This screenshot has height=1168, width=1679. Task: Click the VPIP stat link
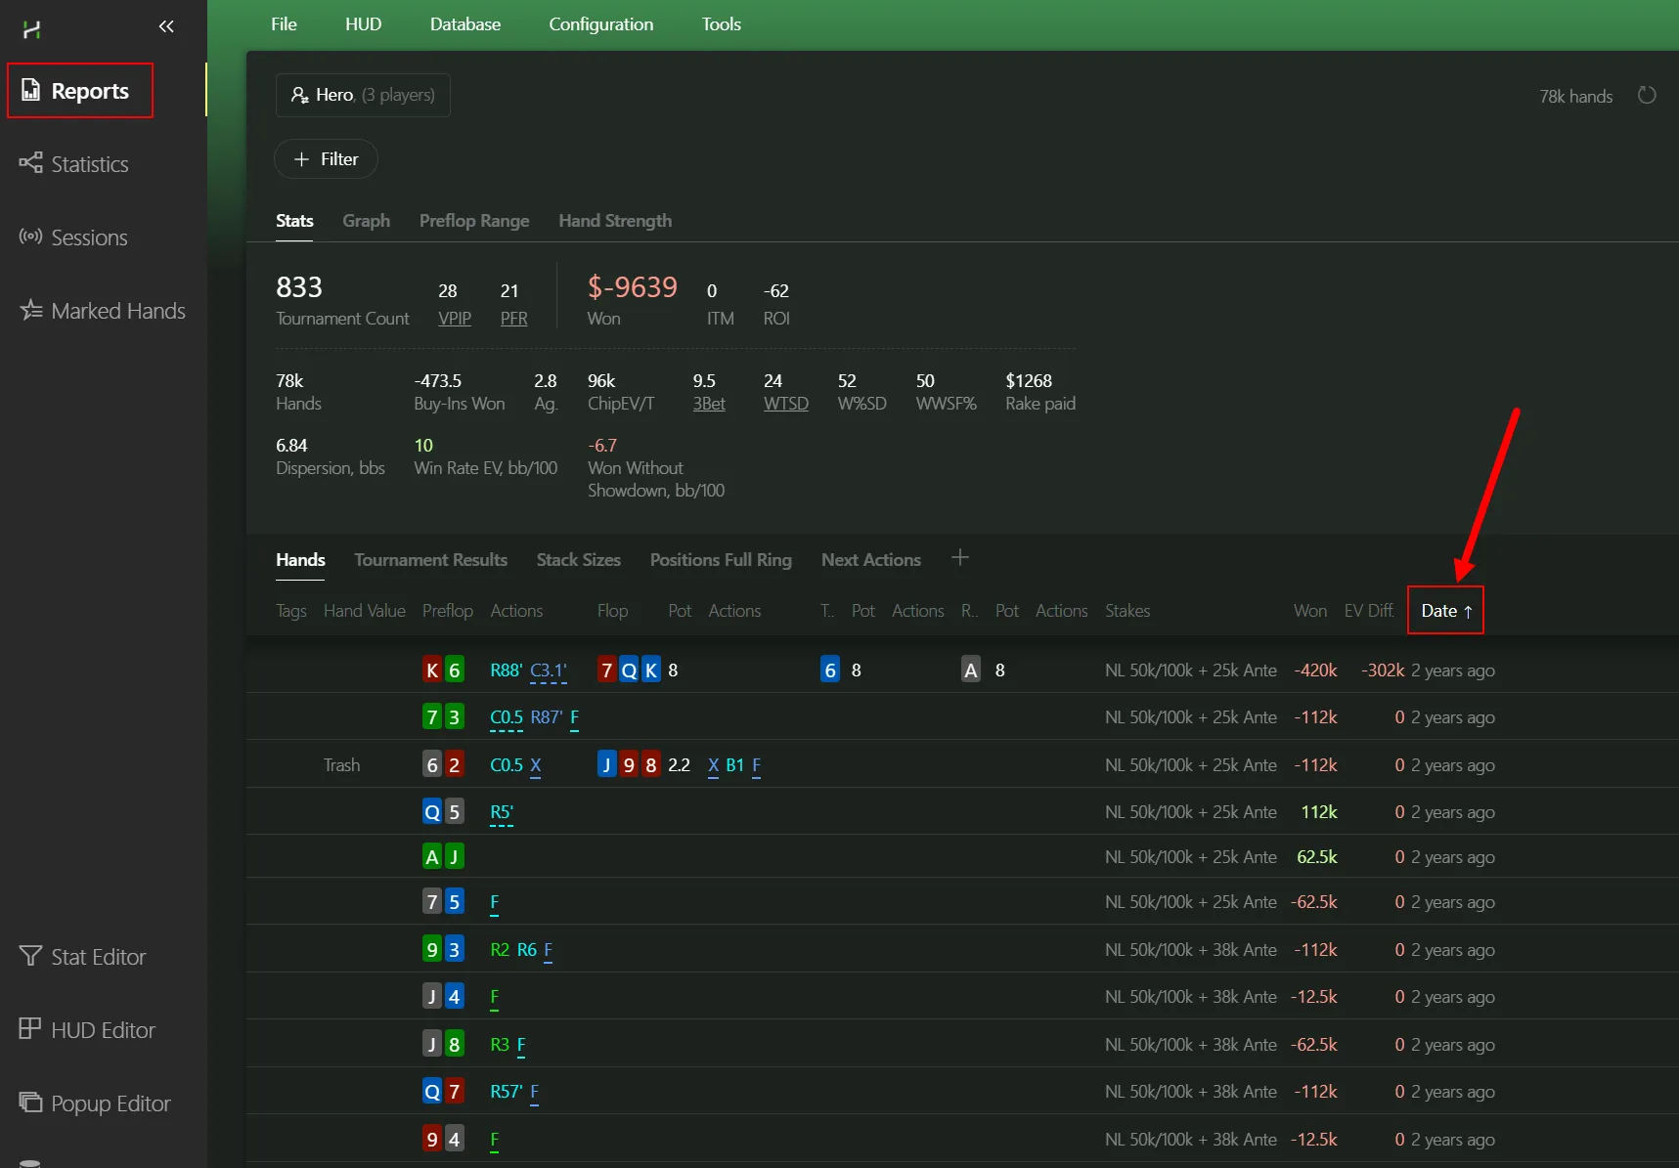(x=454, y=319)
